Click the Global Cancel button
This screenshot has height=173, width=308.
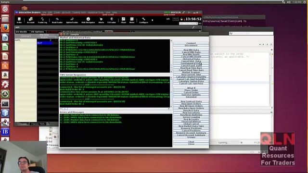[191, 124]
